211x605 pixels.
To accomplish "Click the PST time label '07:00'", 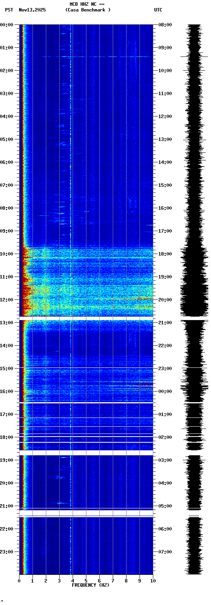I will 6,185.
